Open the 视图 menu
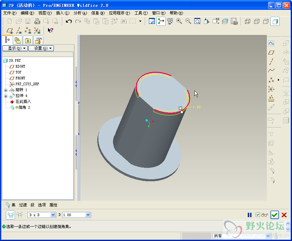This screenshot has width=292, height=241. (x=45, y=13)
